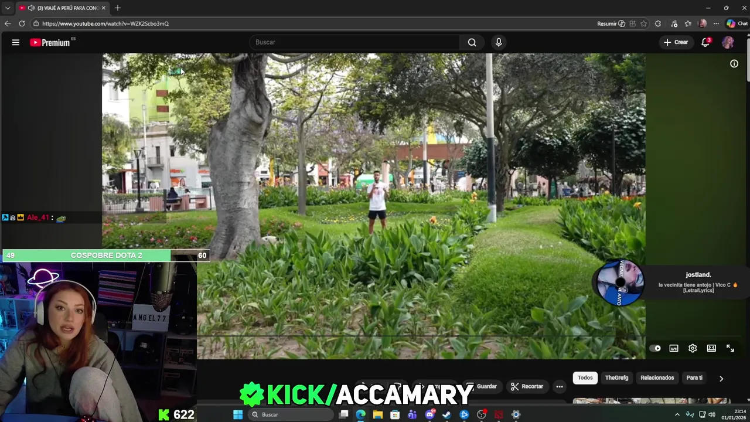Start voice search with microphone icon
The image size is (750, 422).
click(499, 42)
